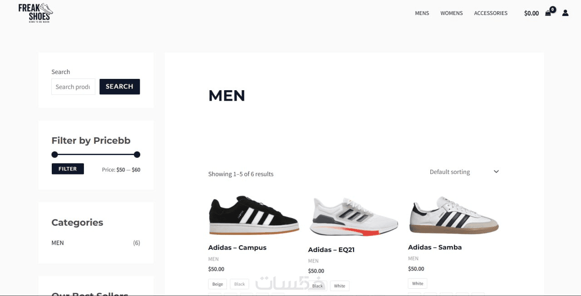Viewport: 581px width, 296px height.
Task: Select Black color for Adidas EQ21
Action: (x=318, y=286)
